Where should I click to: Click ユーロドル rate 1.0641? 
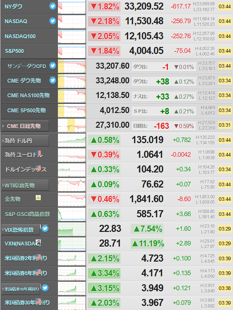[150, 155]
